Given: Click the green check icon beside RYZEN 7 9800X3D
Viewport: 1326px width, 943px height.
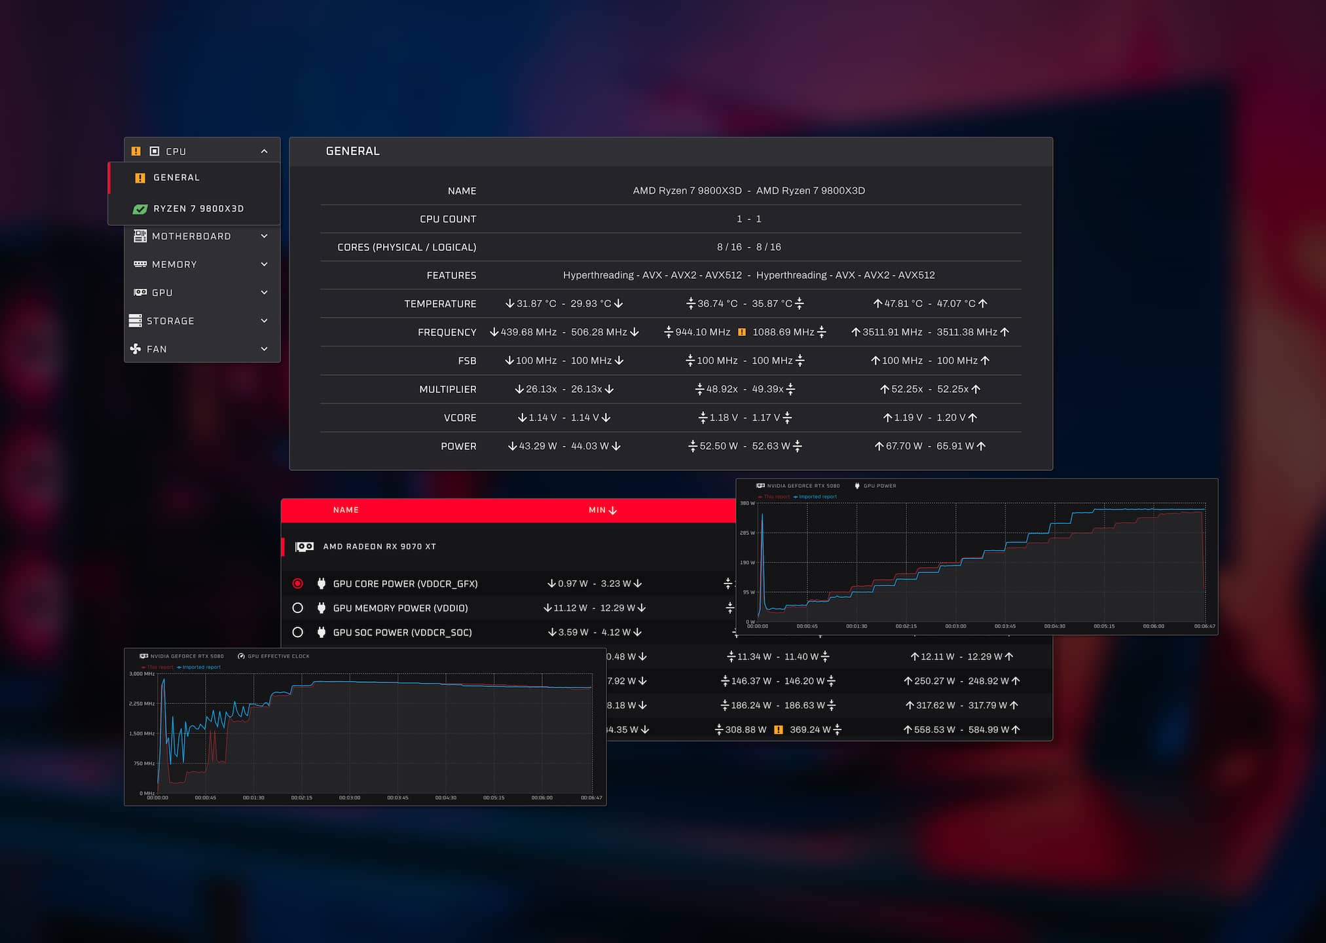Looking at the screenshot, I should 139,208.
